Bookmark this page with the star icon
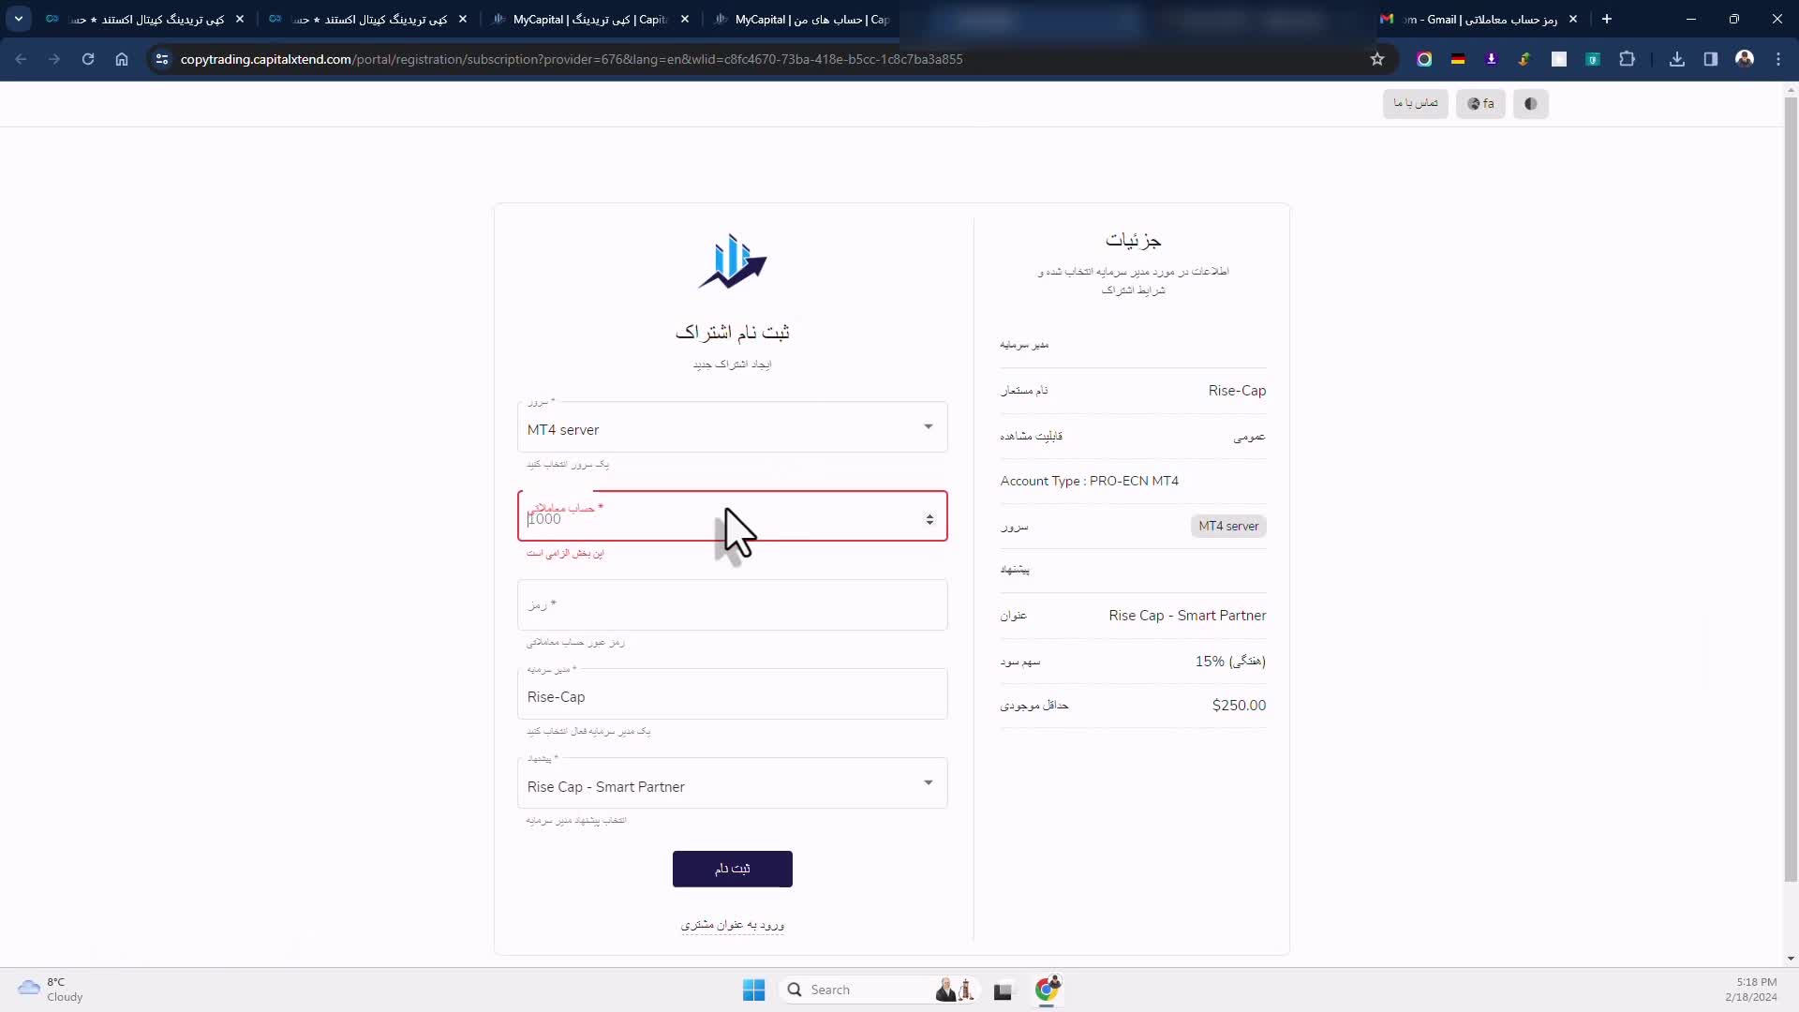The image size is (1799, 1012). click(x=1377, y=59)
